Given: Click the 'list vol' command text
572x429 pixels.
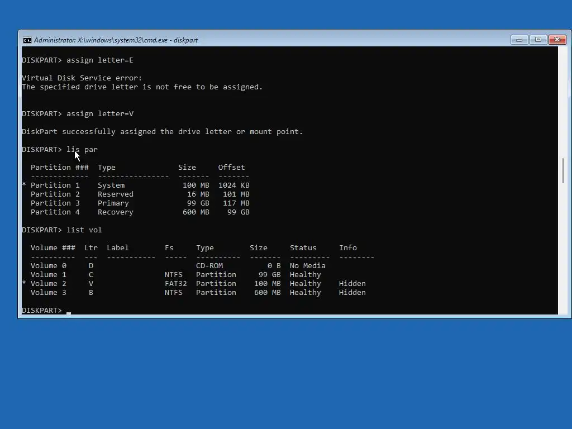Looking at the screenshot, I should point(84,230).
